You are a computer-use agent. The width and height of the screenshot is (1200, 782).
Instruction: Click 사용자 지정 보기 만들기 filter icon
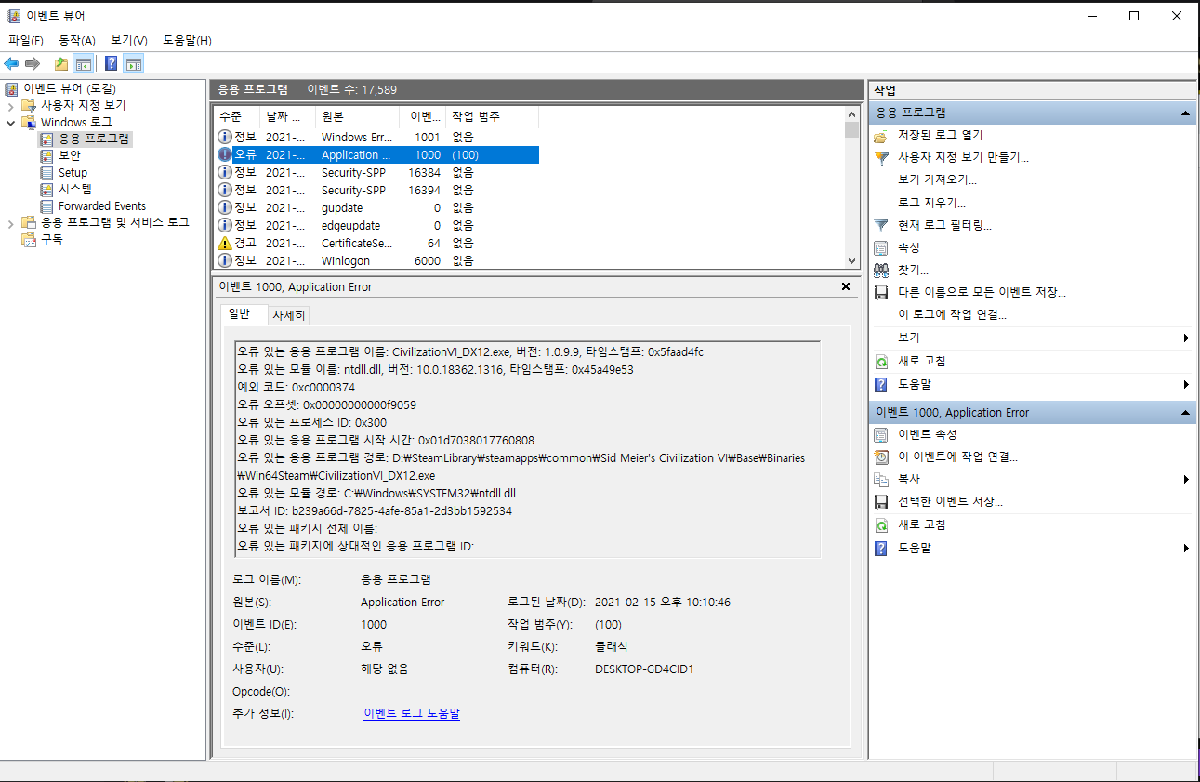point(881,158)
